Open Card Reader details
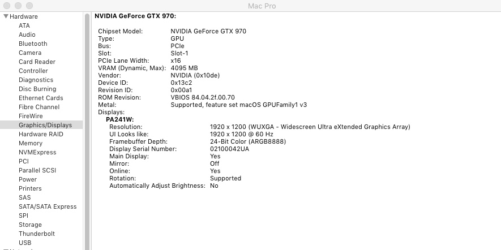501x250 pixels. tap(37, 62)
